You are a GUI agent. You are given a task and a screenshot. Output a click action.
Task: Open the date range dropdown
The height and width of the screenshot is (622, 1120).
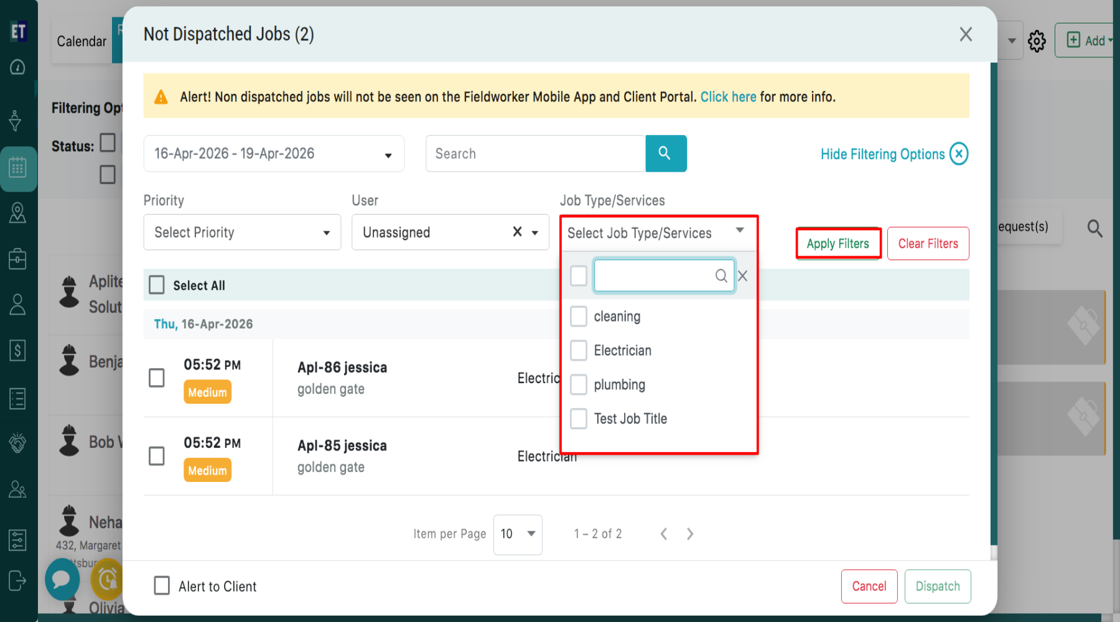(273, 154)
